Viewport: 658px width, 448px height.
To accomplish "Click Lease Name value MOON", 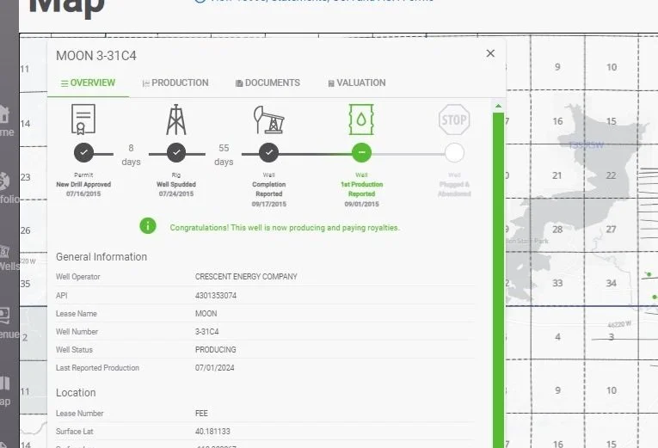I will click(x=206, y=314).
